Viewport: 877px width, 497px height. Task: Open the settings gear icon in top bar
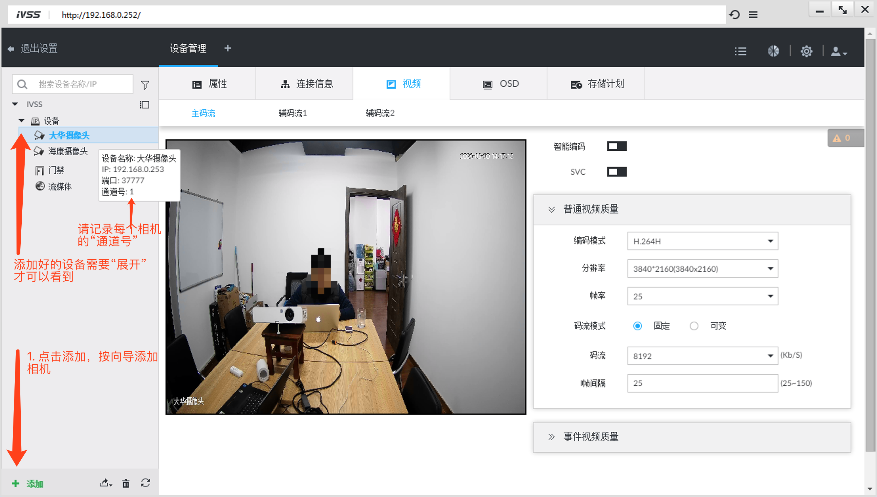[x=806, y=51]
